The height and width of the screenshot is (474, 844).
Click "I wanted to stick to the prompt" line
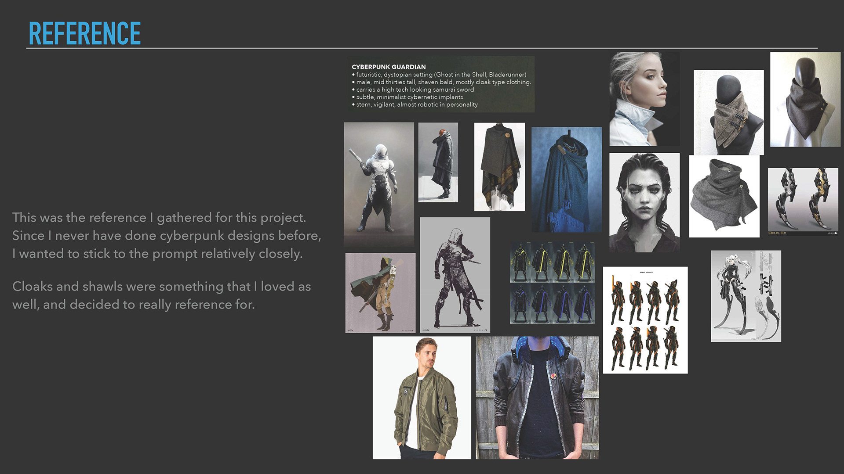click(x=157, y=254)
